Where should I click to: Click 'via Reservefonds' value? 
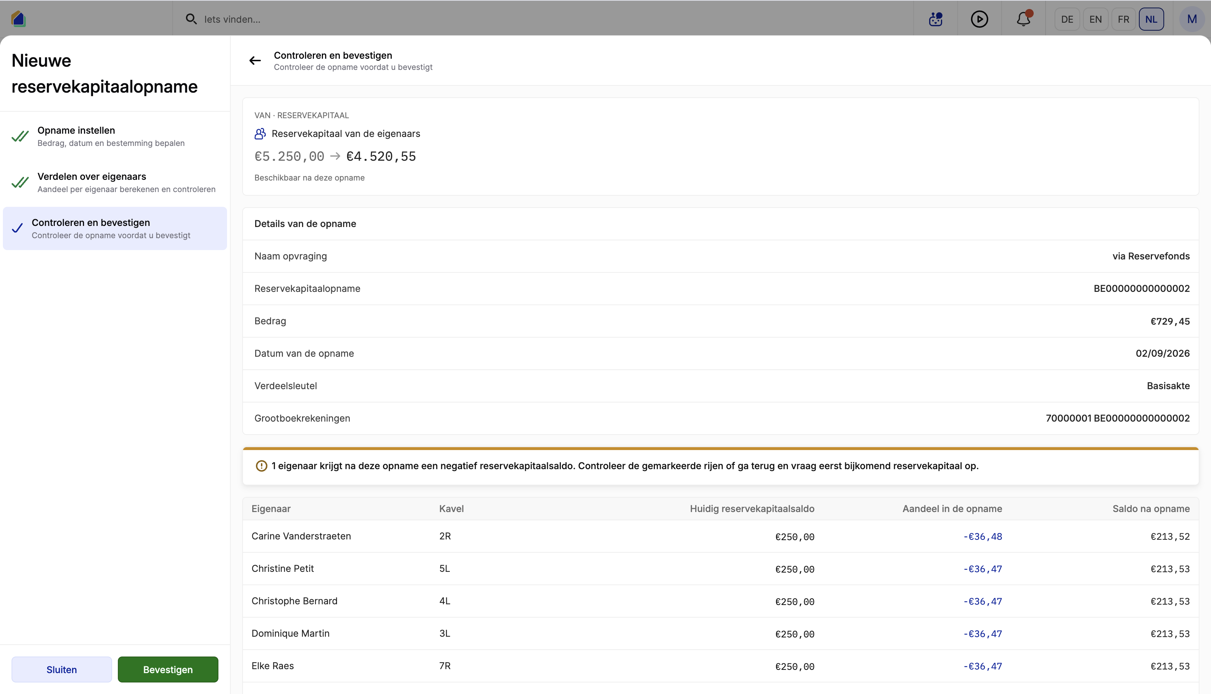(x=1151, y=256)
